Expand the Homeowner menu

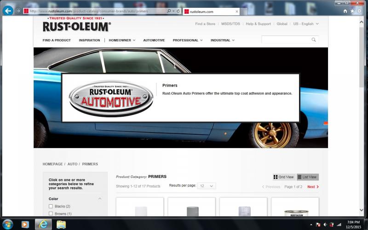click(x=122, y=40)
